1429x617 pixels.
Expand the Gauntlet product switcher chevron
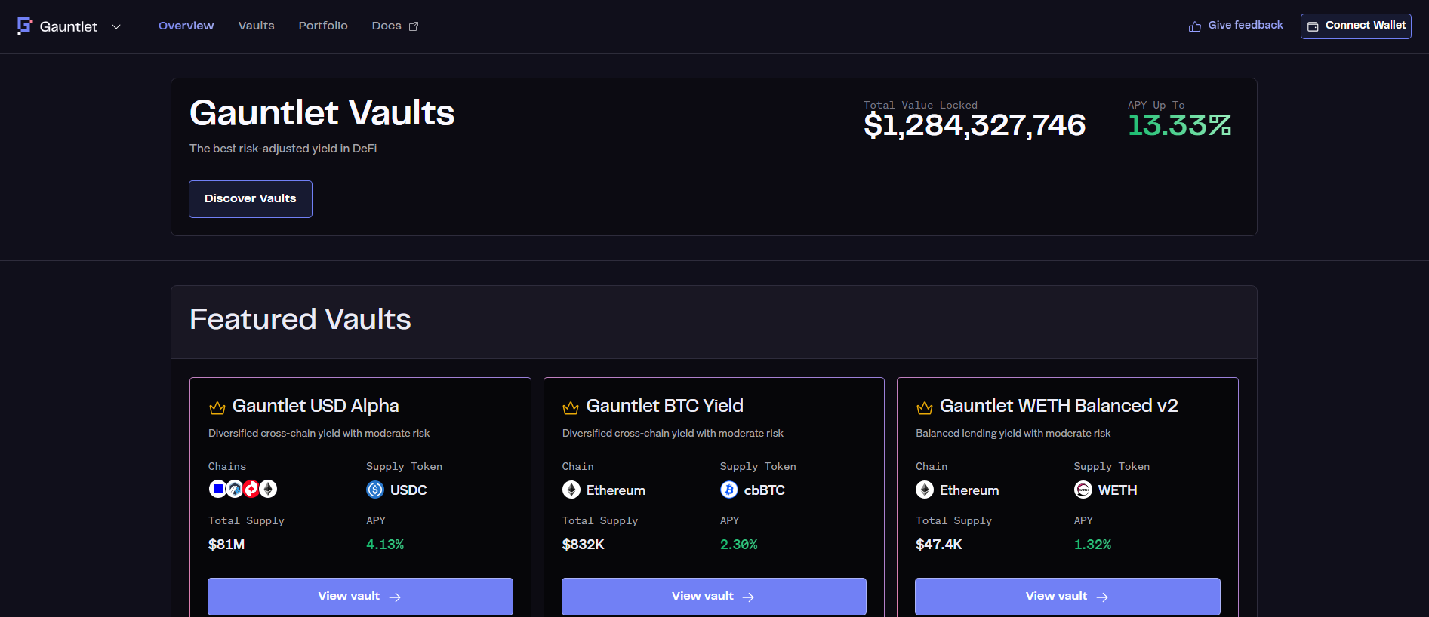116,26
